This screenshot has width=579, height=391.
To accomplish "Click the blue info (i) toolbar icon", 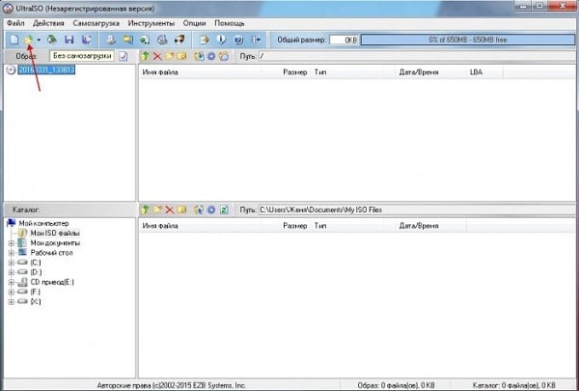I will click(221, 40).
